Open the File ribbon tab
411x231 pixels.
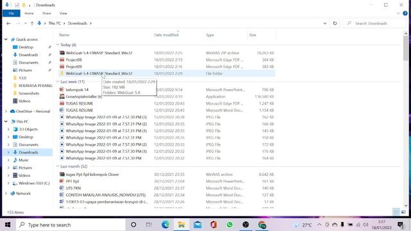12,13
